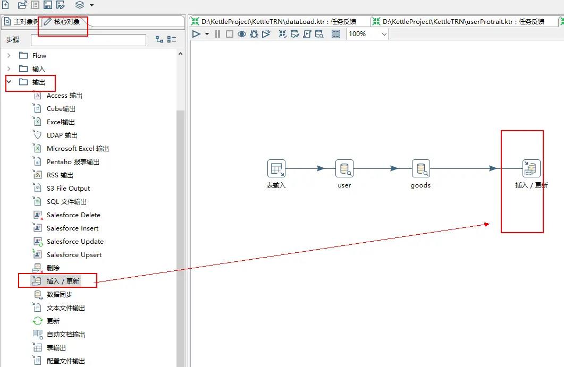Click the Run transformation play icon

click(196, 34)
